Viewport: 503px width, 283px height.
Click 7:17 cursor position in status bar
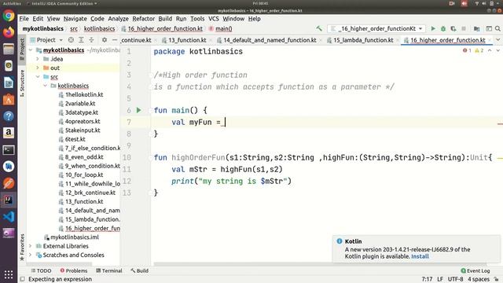tap(427, 279)
